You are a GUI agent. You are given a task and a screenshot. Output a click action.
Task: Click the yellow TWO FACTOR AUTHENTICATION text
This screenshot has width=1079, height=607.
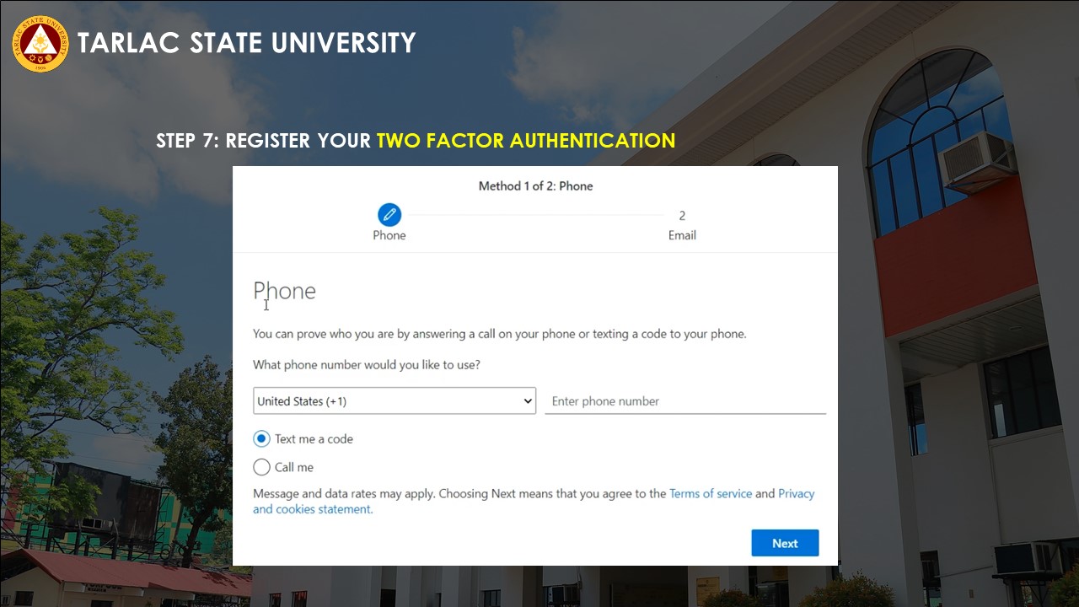click(x=525, y=141)
